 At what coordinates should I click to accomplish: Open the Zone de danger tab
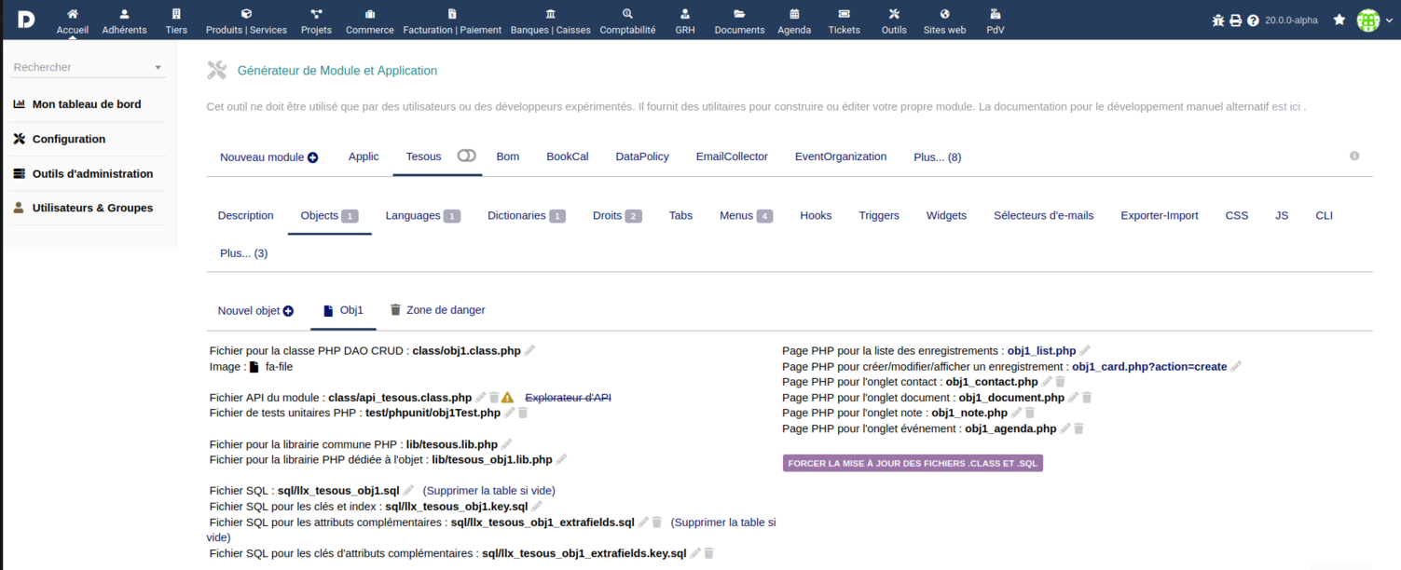[437, 310]
